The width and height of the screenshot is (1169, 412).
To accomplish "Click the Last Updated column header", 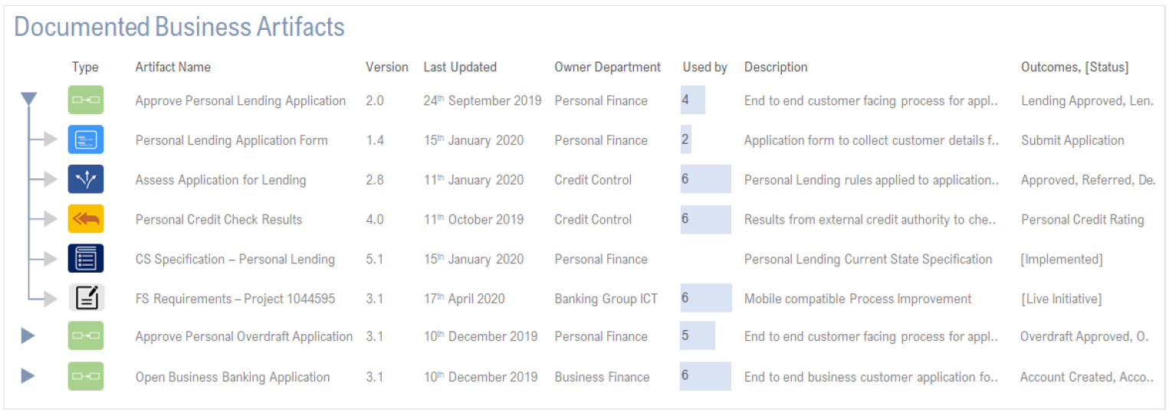I will pyautogui.click(x=460, y=67).
